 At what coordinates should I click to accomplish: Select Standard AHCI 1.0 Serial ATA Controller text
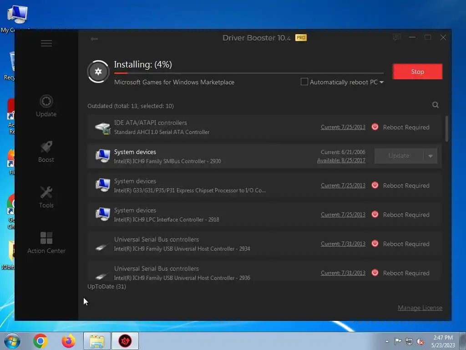(162, 132)
